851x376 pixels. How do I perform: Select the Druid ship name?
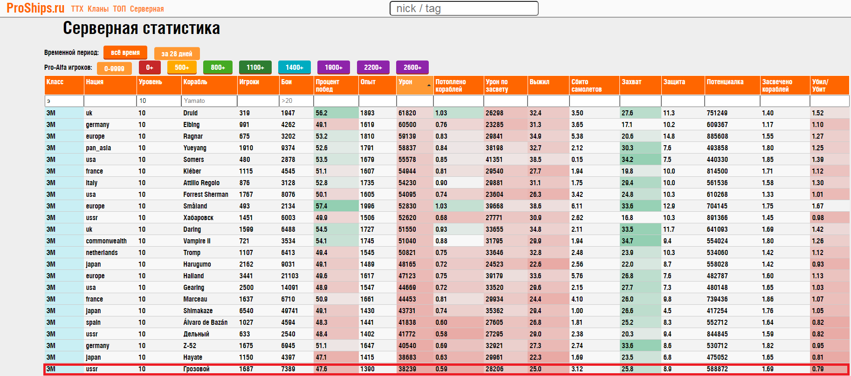(190, 113)
